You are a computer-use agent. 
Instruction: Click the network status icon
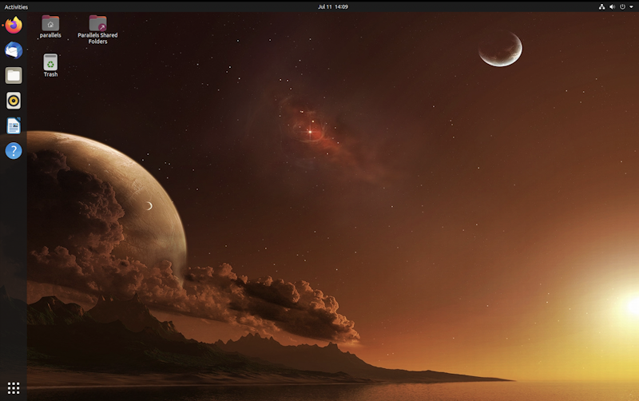coord(601,6)
